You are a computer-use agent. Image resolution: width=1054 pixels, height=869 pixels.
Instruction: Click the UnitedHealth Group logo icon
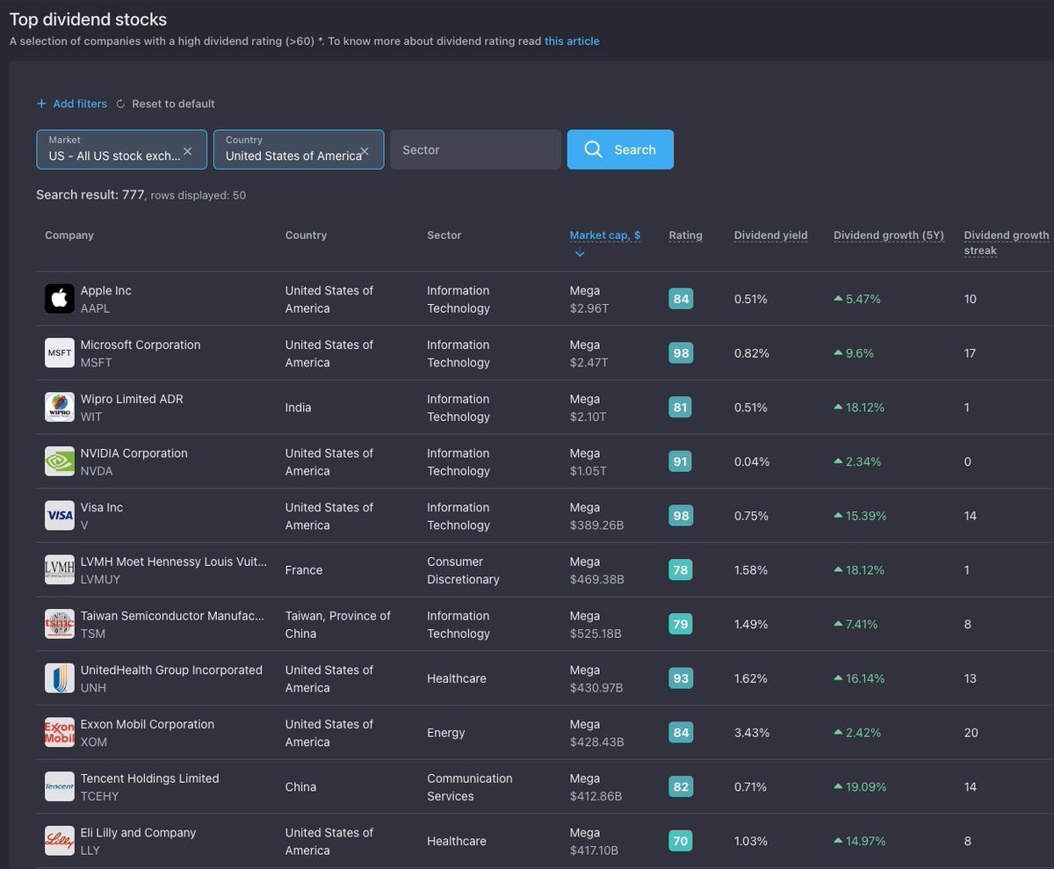coord(60,678)
